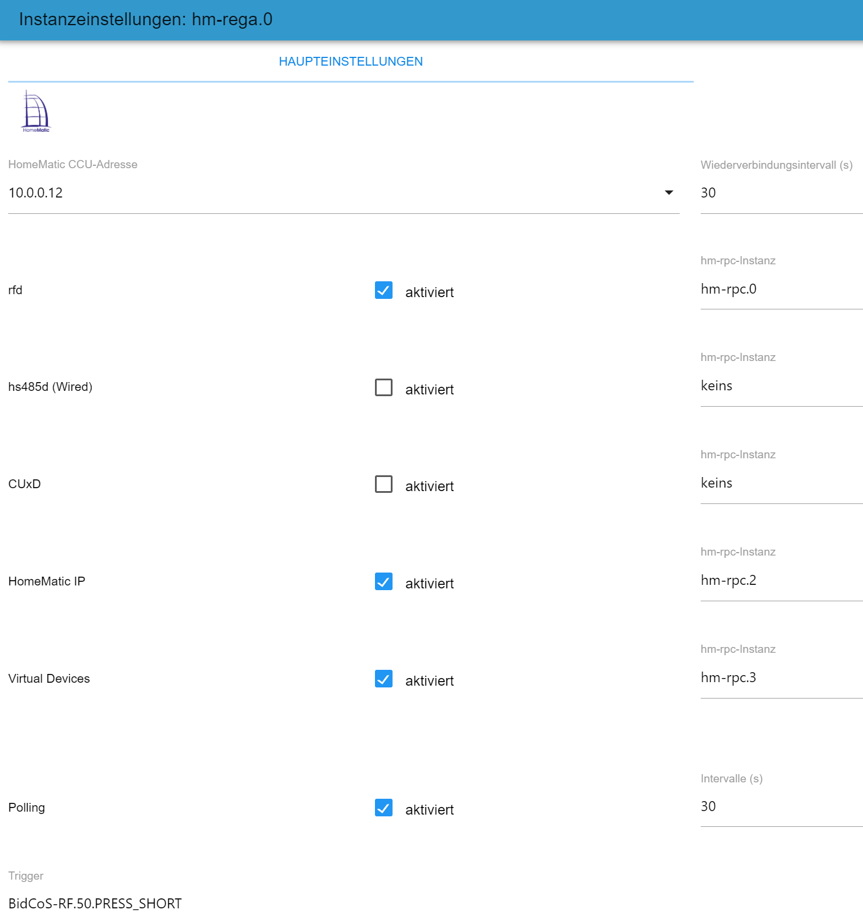Open the HomeMatic IP instance dropdown hm-rpc.2

pos(782,580)
